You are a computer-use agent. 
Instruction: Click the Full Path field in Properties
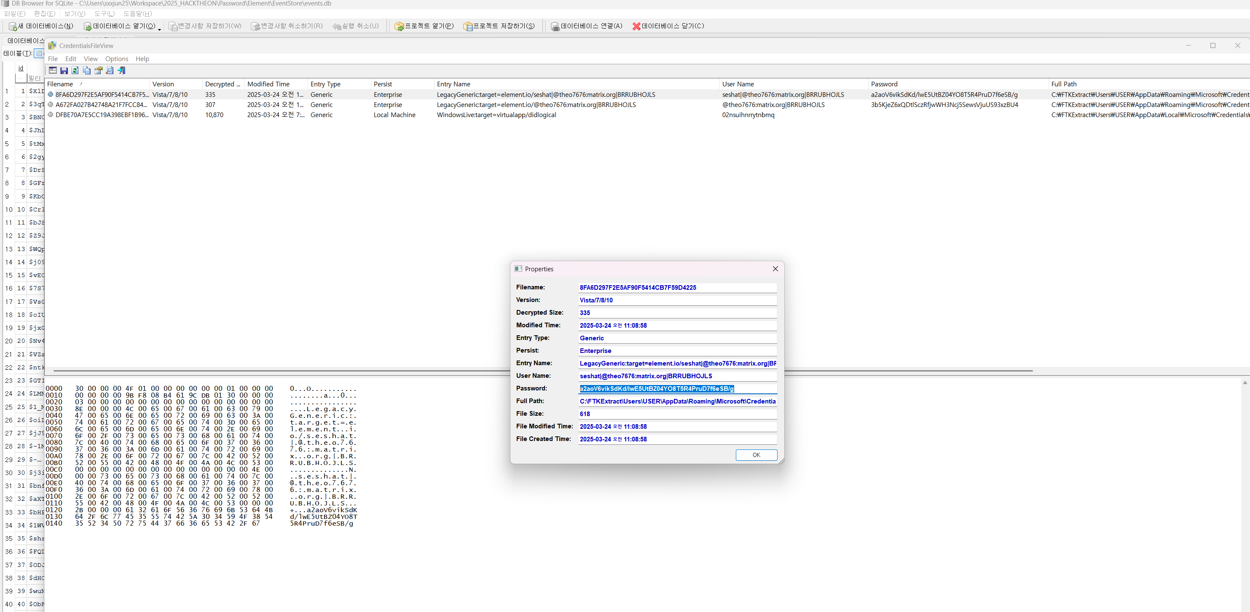point(677,401)
